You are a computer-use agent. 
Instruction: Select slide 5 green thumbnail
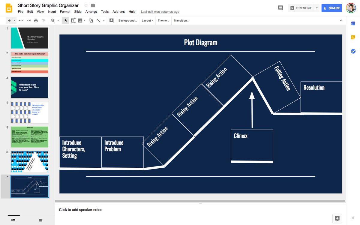point(30,137)
